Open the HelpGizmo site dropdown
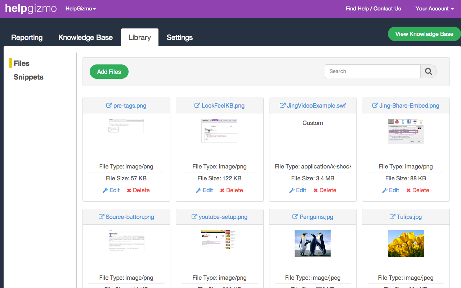 81,9
